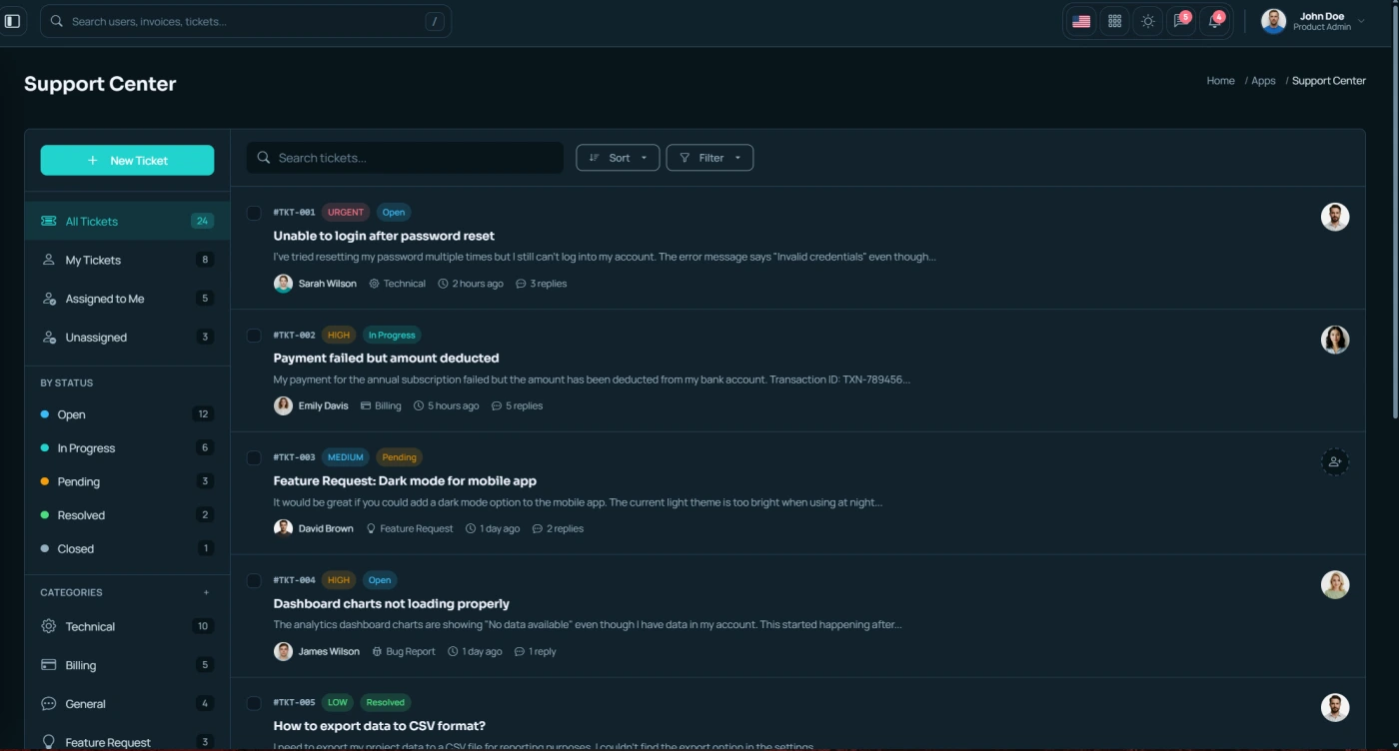Filter by Closed status

click(127, 548)
